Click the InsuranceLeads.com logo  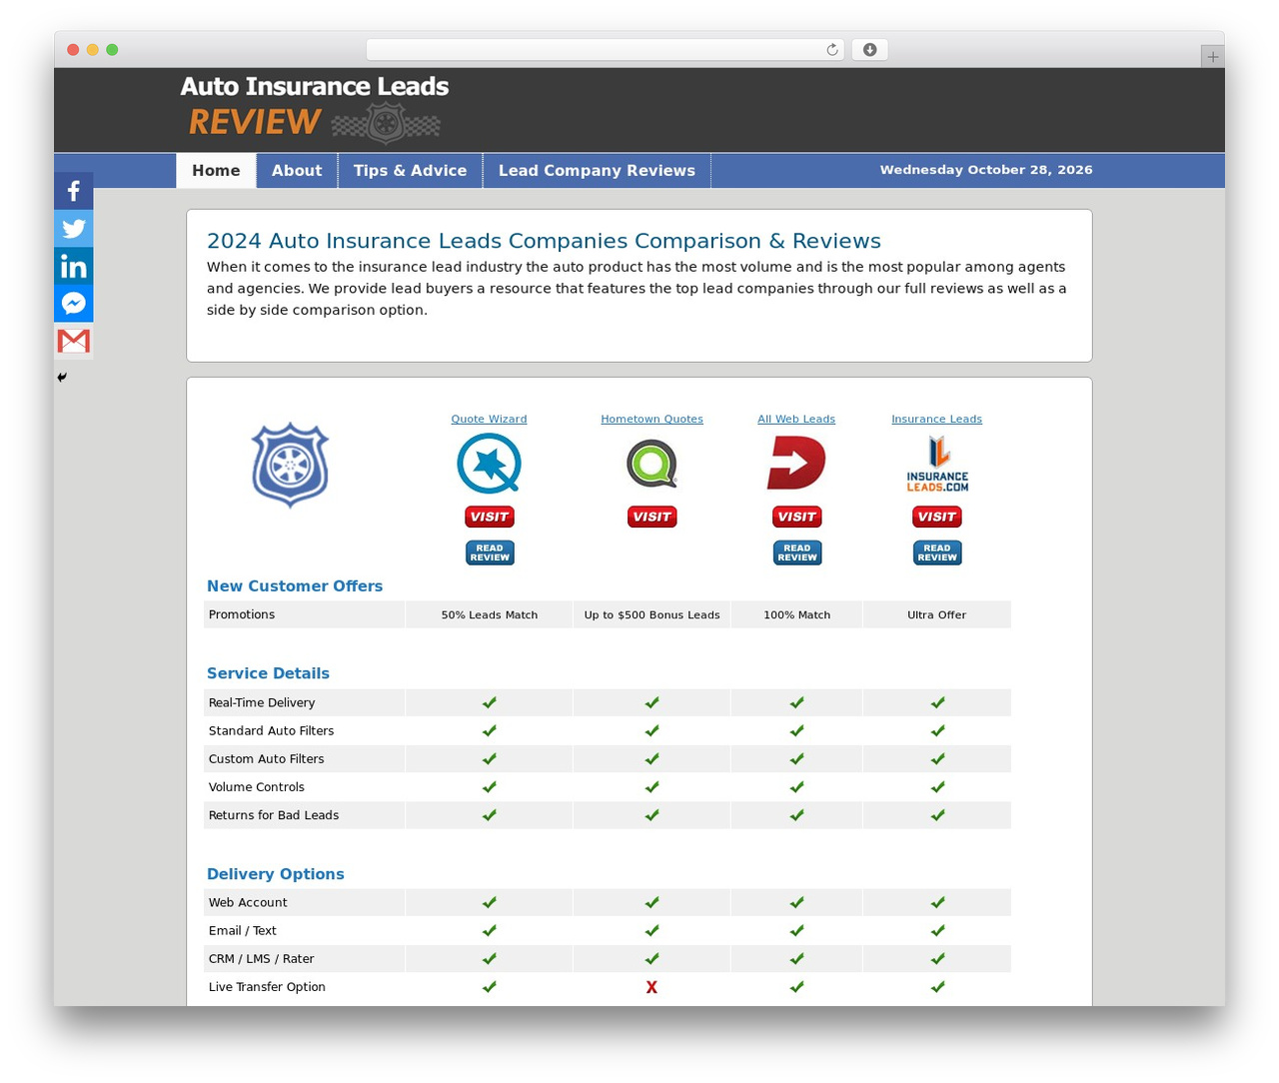(x=937, y=464)
